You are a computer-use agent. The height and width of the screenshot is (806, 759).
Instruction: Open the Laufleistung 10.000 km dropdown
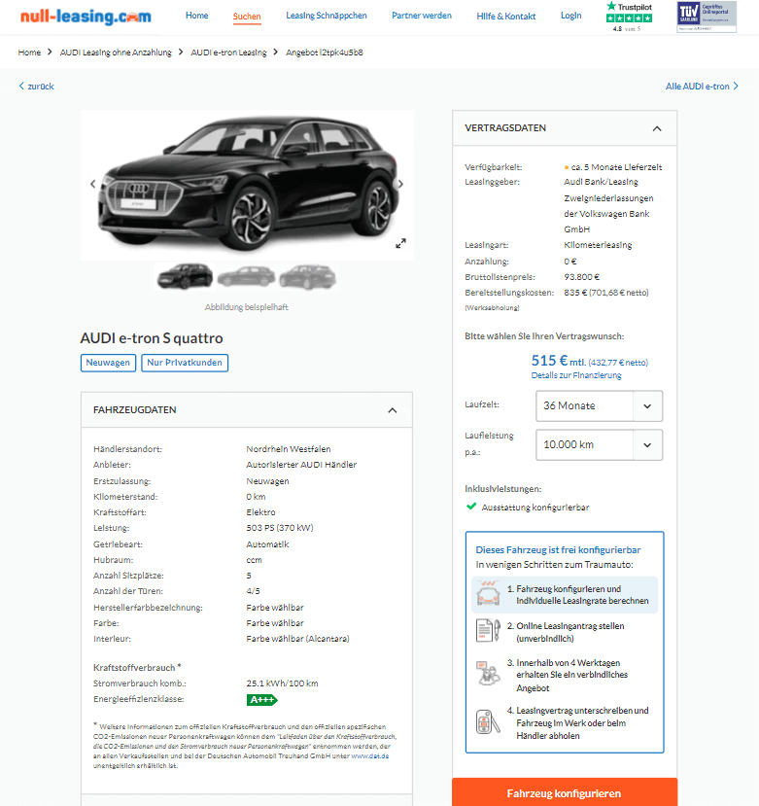click(600, 444)
